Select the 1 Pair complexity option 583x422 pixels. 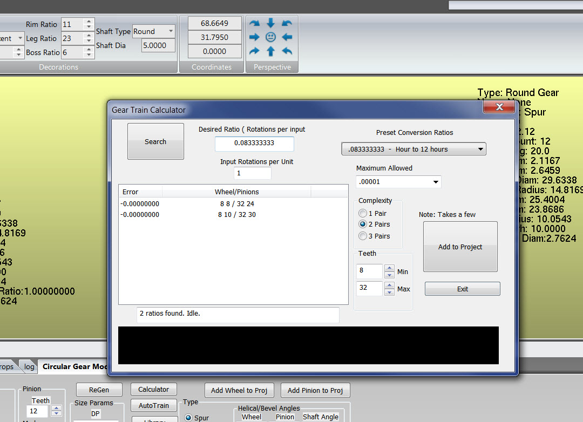click(363, 213)
